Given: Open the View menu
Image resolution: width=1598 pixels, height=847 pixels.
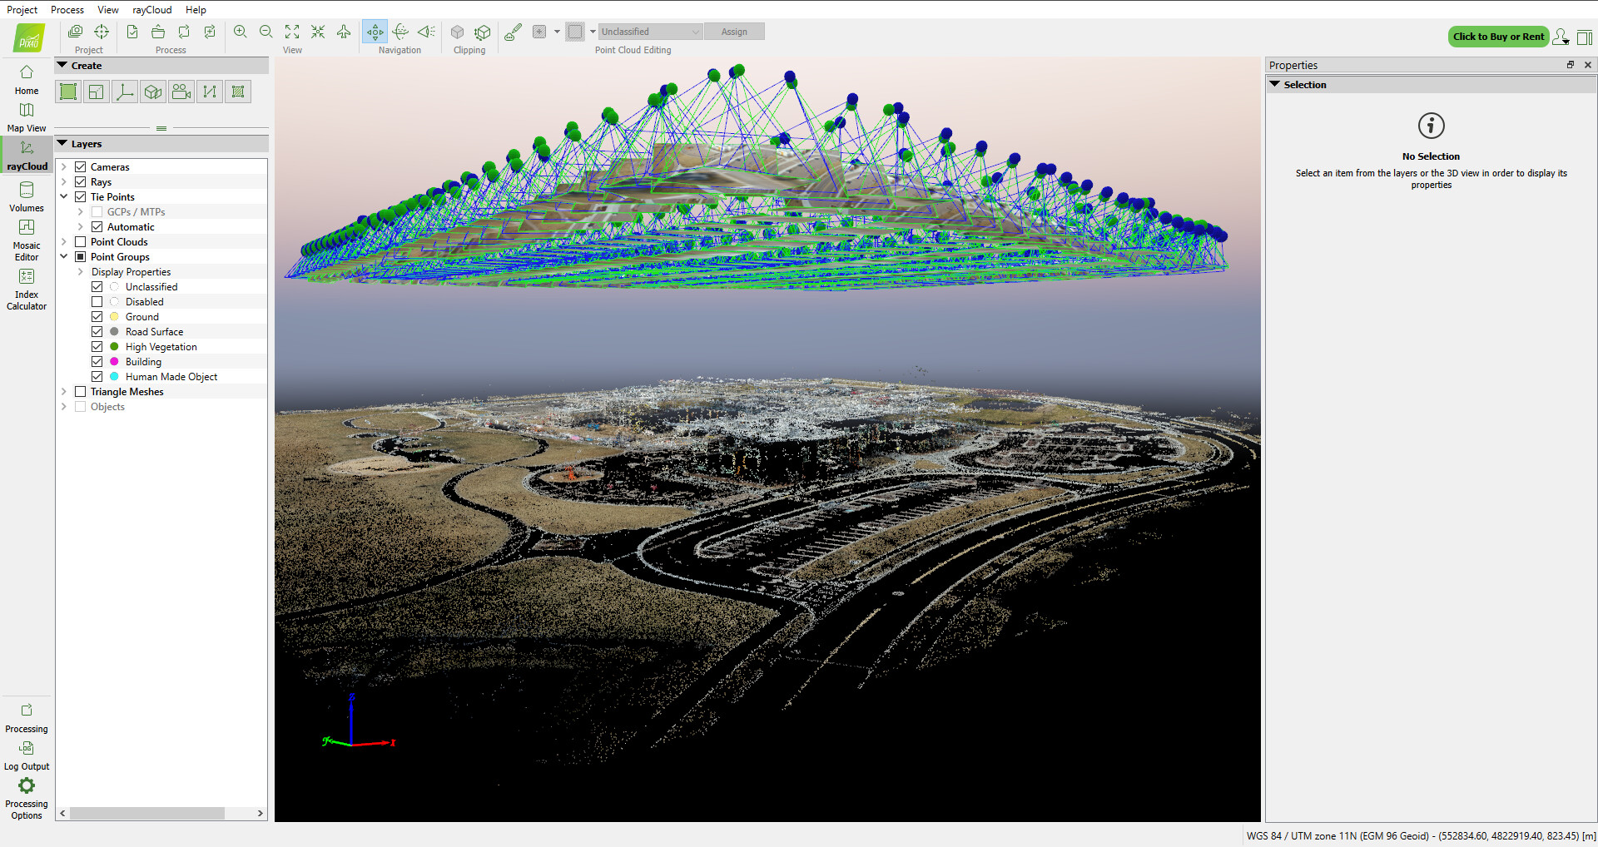Looking at the screenshot, I should 108,10.
